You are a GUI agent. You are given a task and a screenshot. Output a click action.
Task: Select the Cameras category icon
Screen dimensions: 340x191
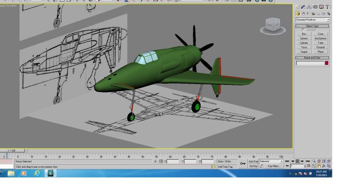(x=313, y=14)
